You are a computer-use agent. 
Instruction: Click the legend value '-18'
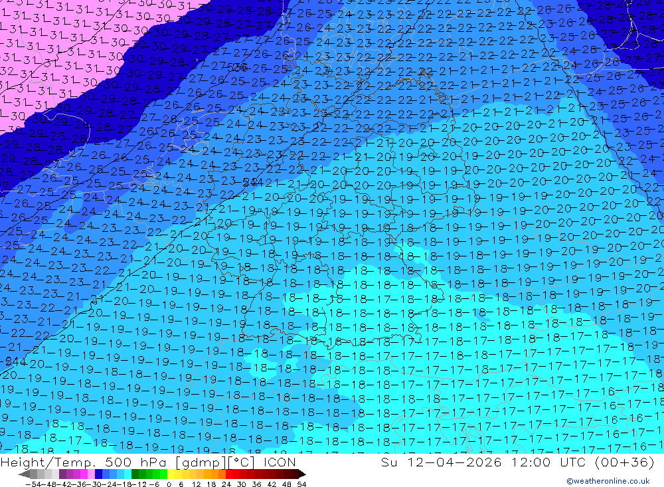tap(124, 484)
